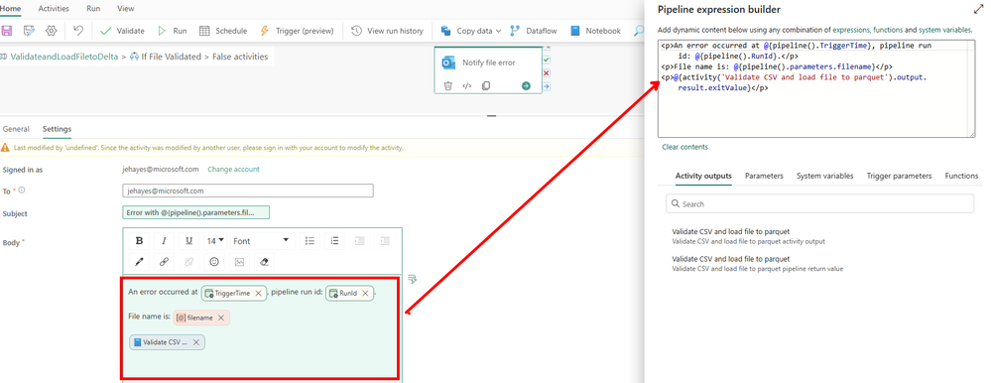This screenshot has width=991, height=383.
Task: Clear formatting with the eraser icon
Action: pos(264,261)
